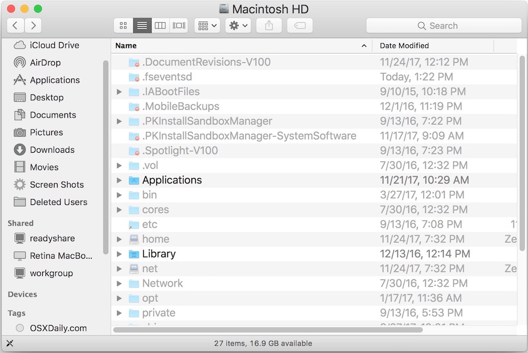This screenshot has height=353, width=528.
Task: Toggle Name column sort order
Action: point(126,45)
